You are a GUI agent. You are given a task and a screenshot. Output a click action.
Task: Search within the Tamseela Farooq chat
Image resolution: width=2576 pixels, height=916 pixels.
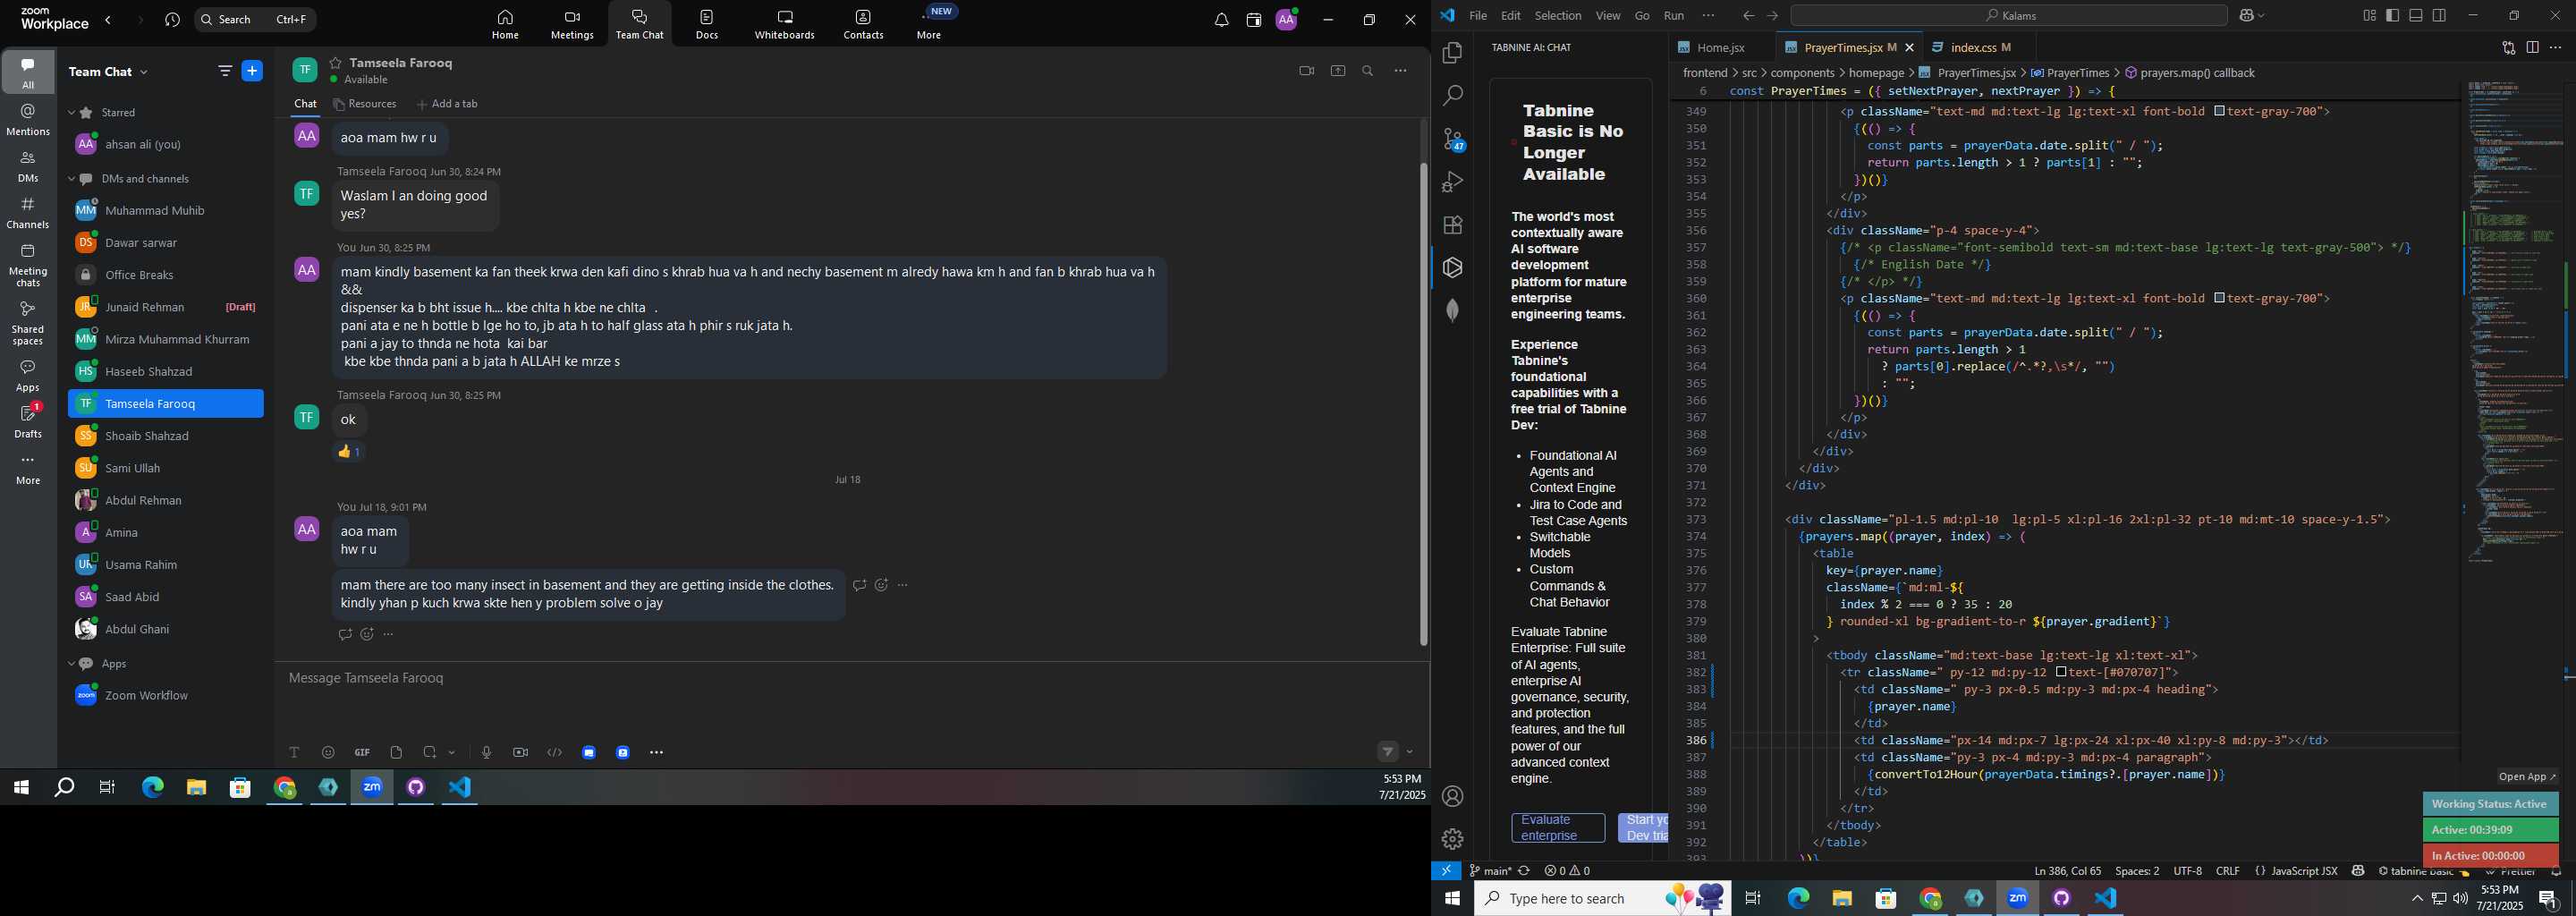[x=1368, y=71]
